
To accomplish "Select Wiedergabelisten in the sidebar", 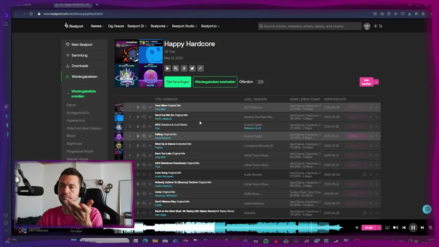I will point(84,77).
